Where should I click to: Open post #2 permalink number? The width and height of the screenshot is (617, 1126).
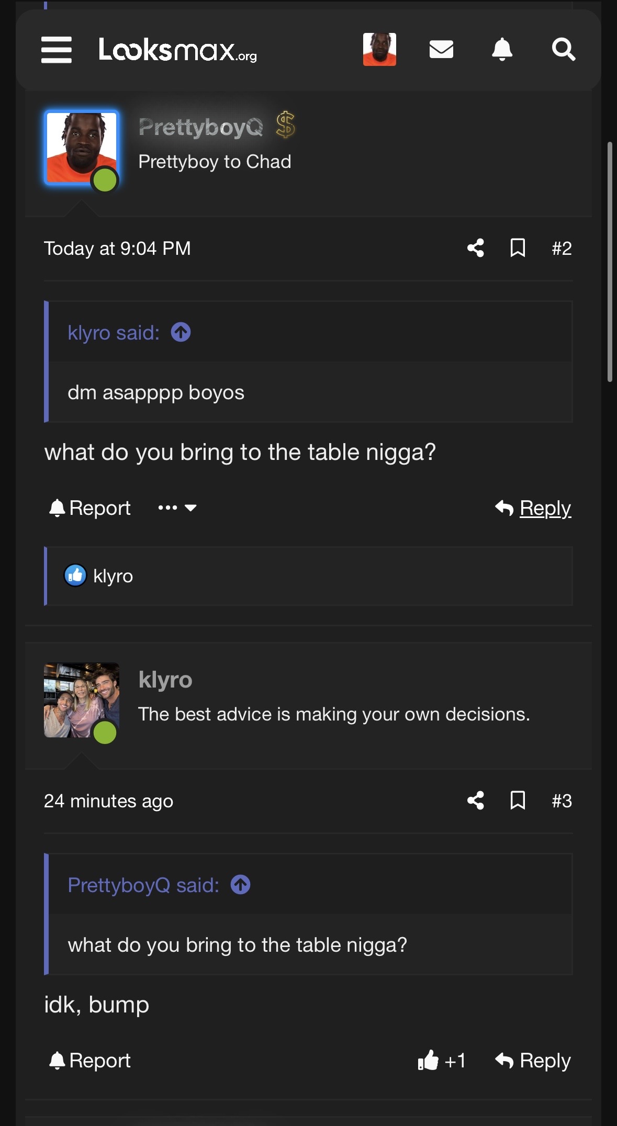click(x=562, y=248)
